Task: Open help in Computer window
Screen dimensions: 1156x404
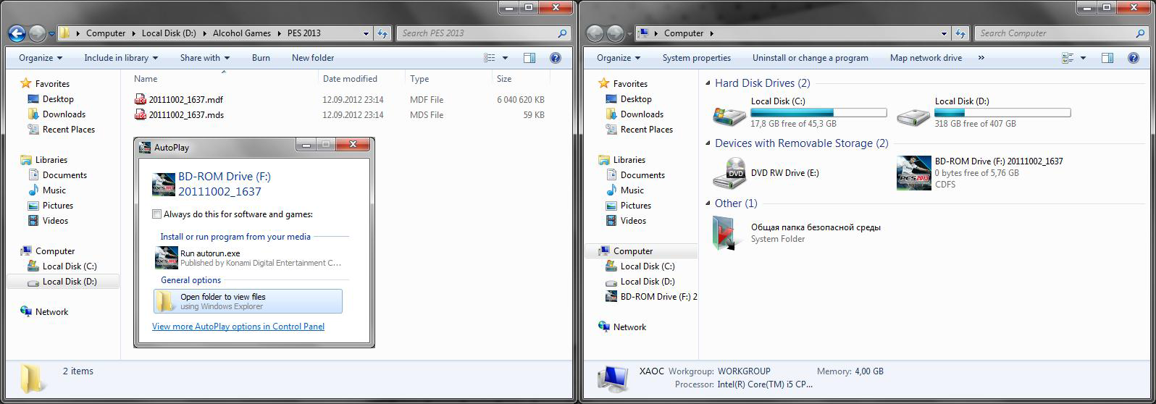Action: 1134,58
